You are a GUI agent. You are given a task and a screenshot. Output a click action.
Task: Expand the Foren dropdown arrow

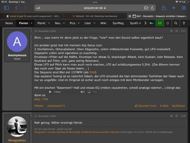[x=32, y=23]
